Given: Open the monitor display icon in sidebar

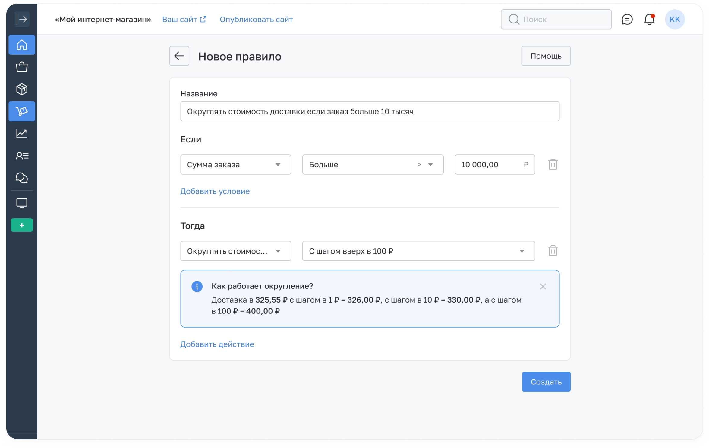Looking at the screenshot, I should [x=22, y=203].
